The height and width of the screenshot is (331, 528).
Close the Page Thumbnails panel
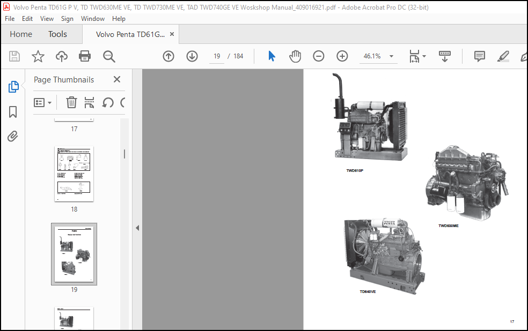click(x=117, y=79)
